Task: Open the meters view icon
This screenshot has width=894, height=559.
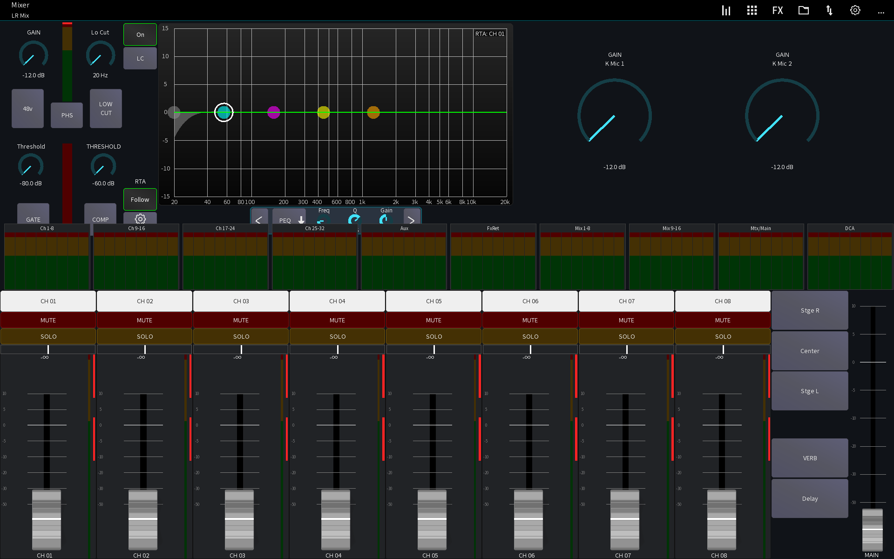Action: click(x=725, y=10)
